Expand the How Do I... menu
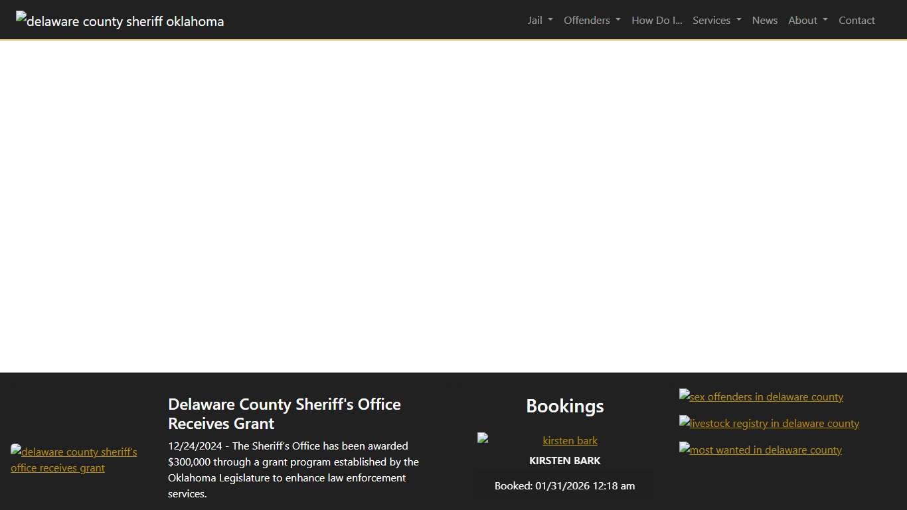 pos(656,20)
